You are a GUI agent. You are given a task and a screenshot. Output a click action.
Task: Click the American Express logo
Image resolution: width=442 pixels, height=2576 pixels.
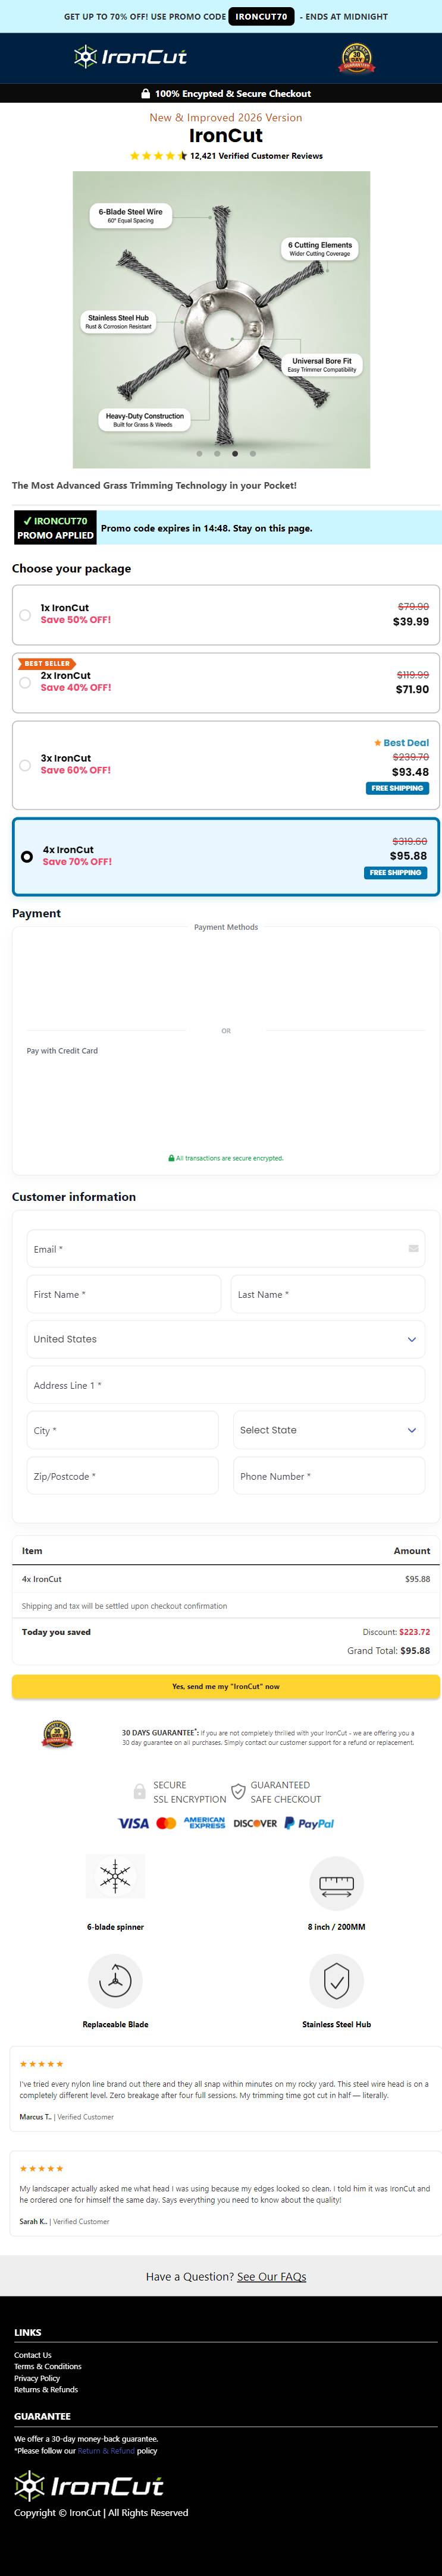(x=204, y=1823)
